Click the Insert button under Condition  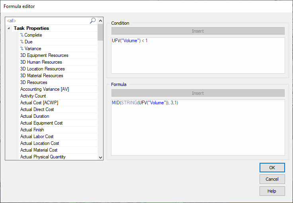(x=198, y=31)
